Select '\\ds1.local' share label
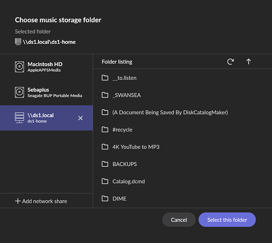 click(40, 115)
